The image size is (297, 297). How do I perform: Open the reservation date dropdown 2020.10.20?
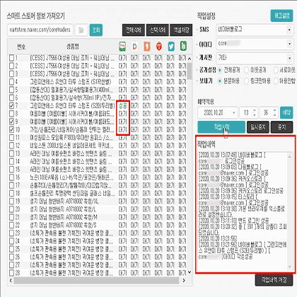[x=217, y=112]
